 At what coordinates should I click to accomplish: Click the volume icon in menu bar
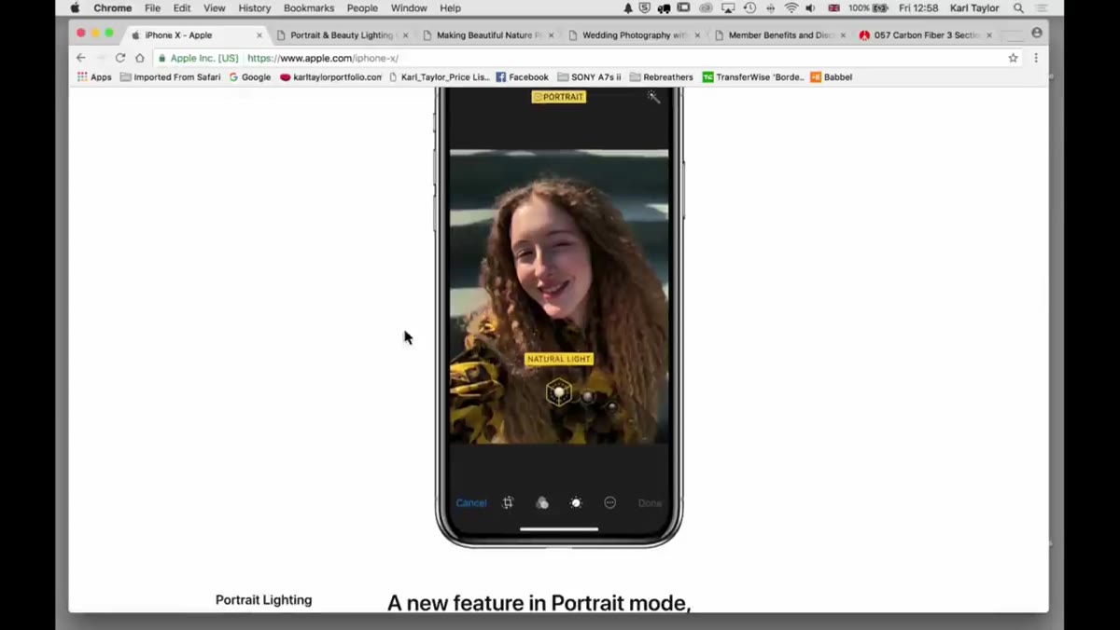point(810,8)
